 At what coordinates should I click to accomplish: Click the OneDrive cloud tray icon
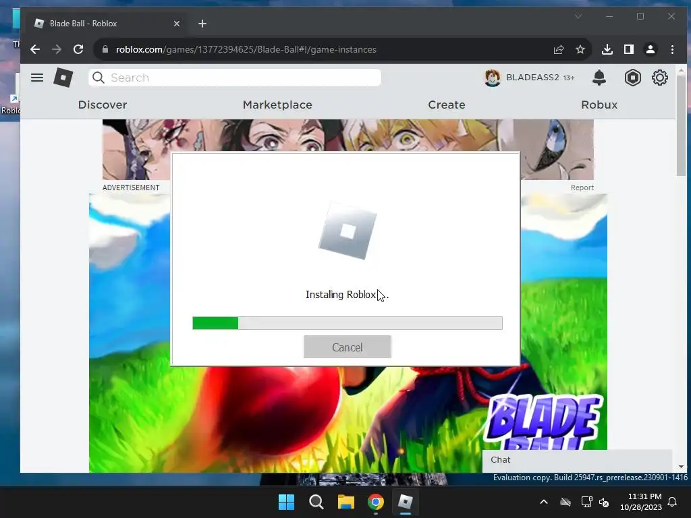[565, 502]
